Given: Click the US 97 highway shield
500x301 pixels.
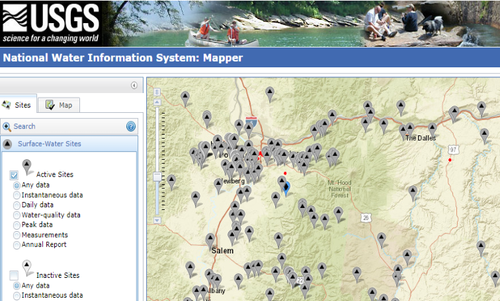Looking at the screenshot, I should (x=453, y=150).
